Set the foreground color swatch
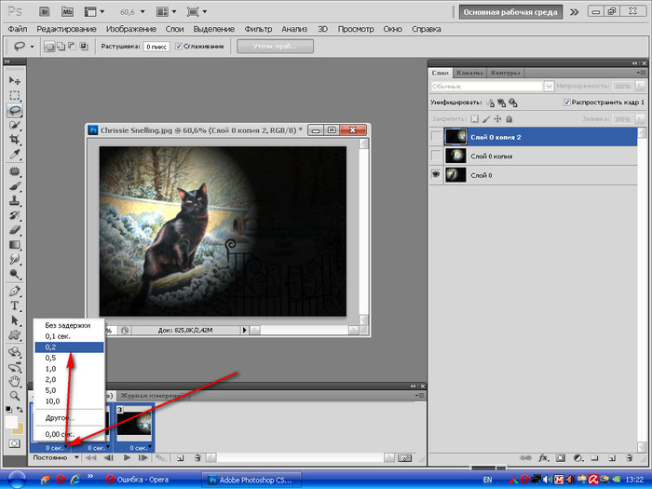 [x=11, y=422]
